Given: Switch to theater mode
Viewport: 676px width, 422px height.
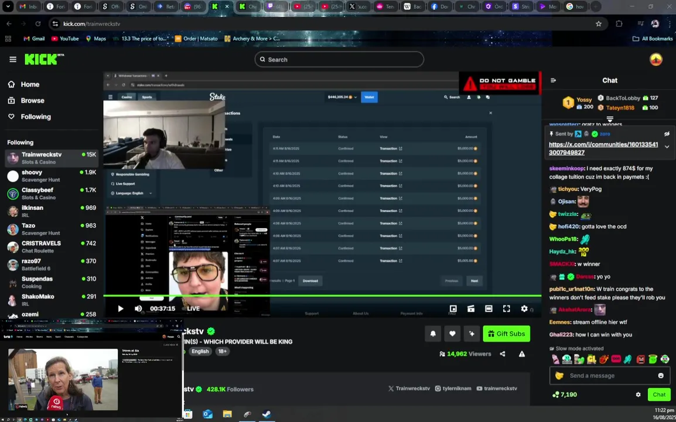Looking at the screenshot, I should 489,308.
